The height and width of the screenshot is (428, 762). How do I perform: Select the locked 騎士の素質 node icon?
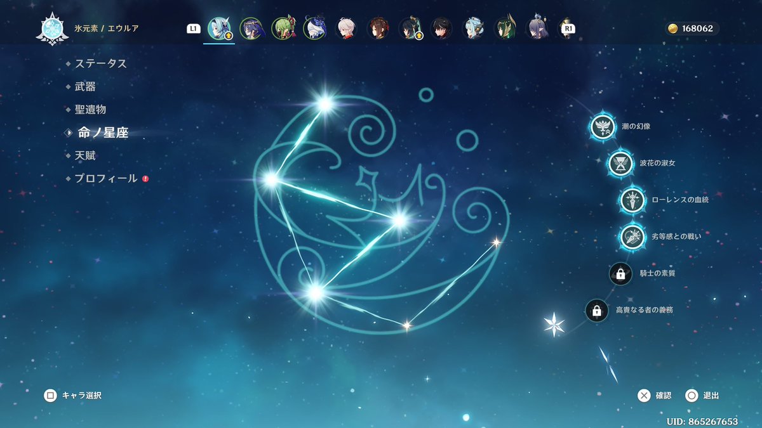pos(620,274)
